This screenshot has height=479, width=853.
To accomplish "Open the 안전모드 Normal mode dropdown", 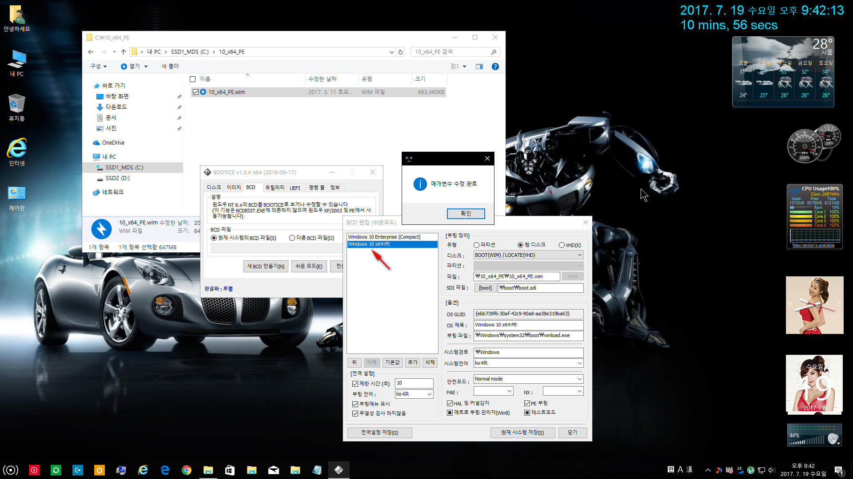I will click(528, 379).
